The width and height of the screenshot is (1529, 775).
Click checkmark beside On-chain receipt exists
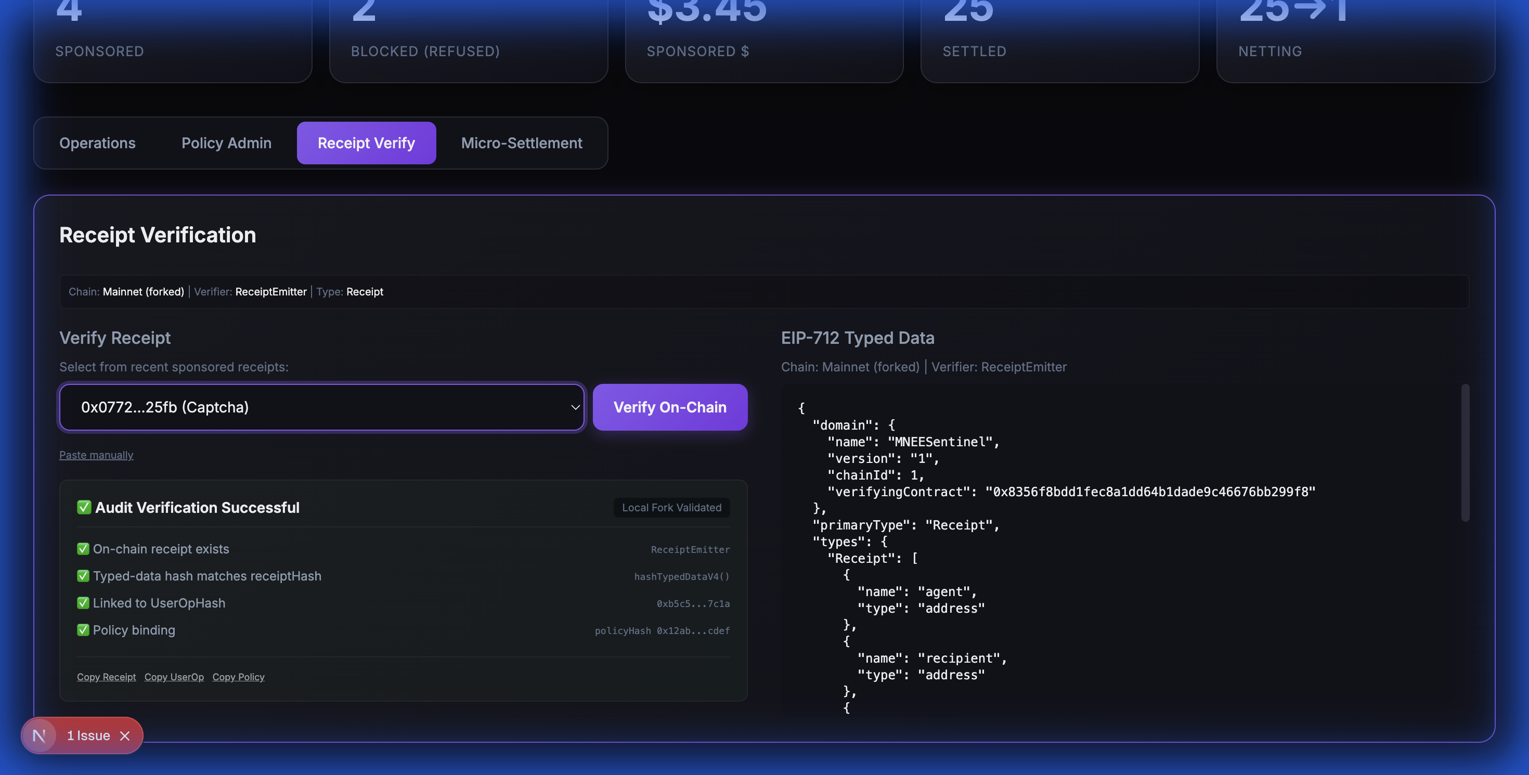tap(83, 549)
